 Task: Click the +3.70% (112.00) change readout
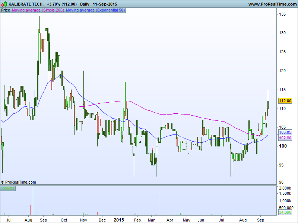point(62,4)
